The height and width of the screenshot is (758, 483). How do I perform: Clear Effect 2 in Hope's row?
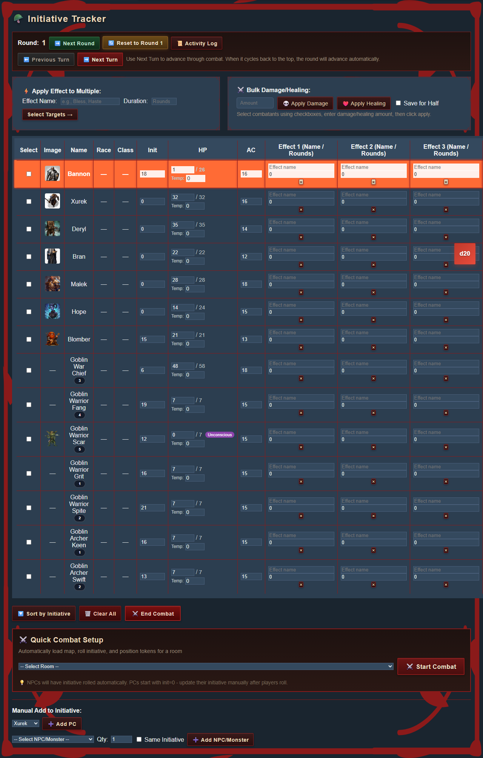coord(374,320)
